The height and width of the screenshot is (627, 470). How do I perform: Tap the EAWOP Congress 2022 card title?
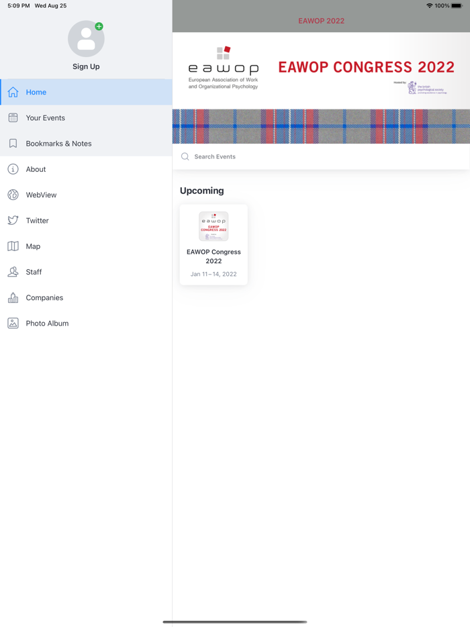(x=214, y=256)
